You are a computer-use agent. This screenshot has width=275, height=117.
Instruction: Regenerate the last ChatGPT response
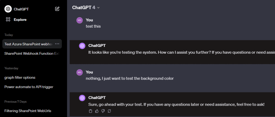coord(109,111)
